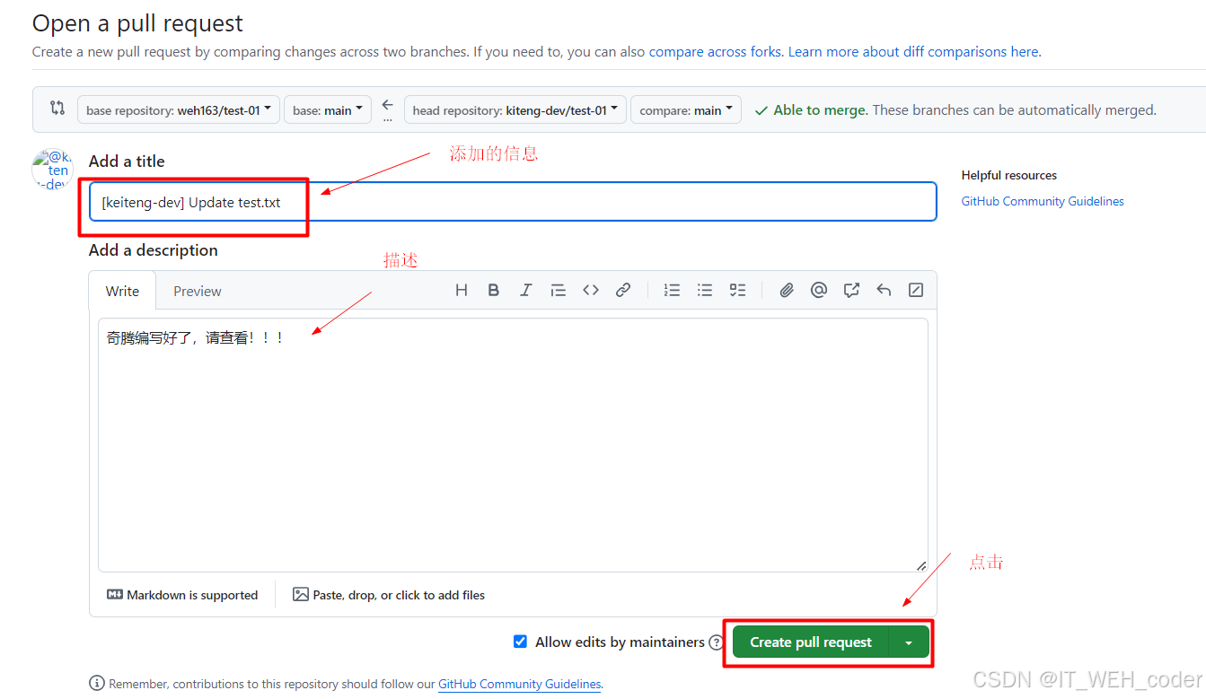Click Markdown is supported link
The image size is (1206, 699).
[182, 595]
